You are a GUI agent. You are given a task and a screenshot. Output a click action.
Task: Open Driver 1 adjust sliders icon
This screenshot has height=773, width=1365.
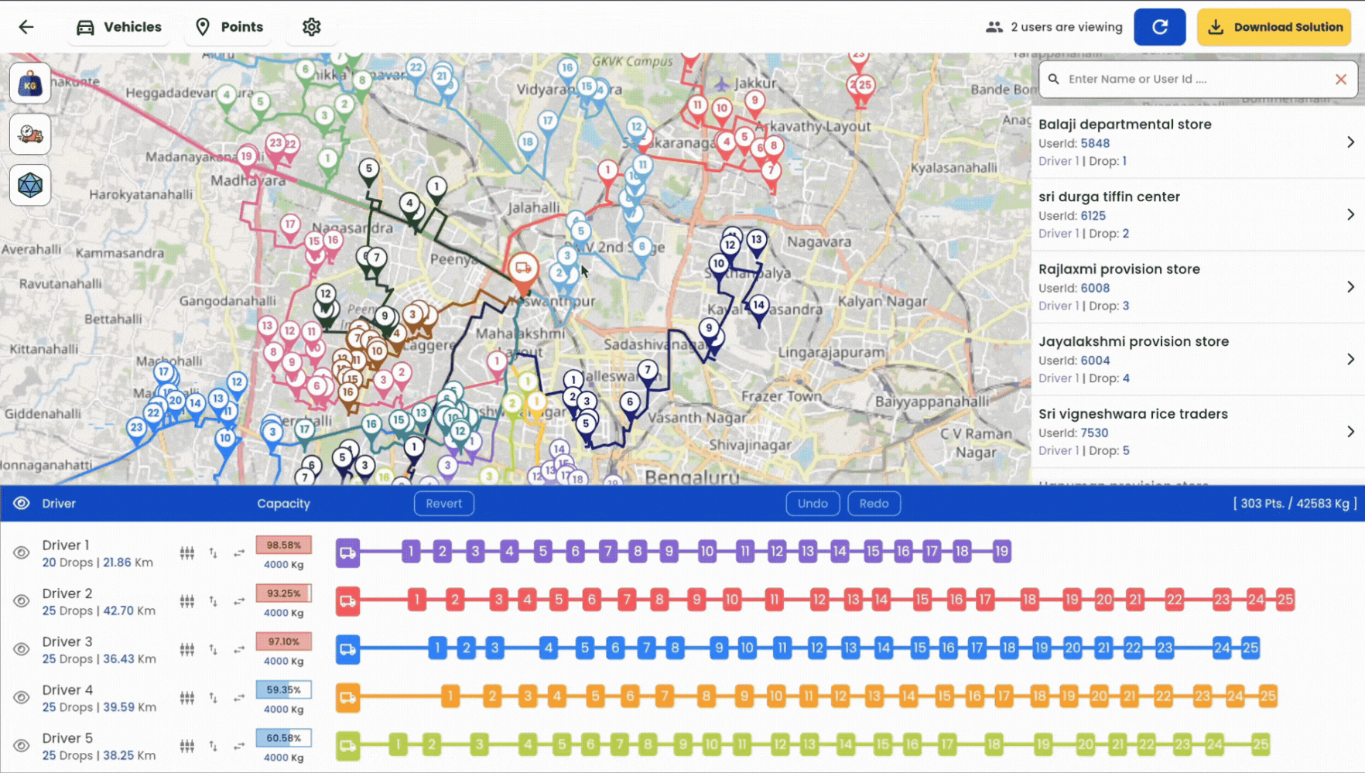pyautogui.click(x=187, y=552)
